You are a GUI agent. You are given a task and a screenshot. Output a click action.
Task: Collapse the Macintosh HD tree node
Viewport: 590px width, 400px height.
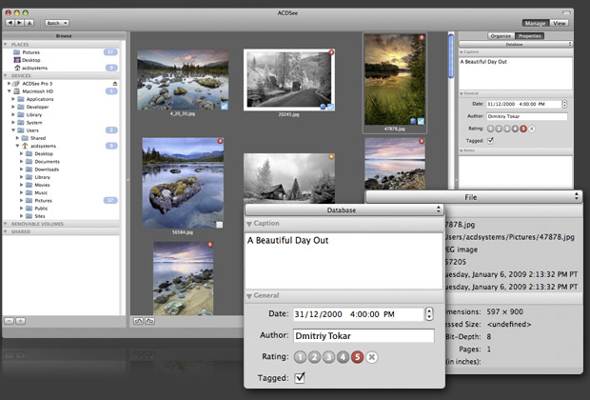click(x=8, y=91)
